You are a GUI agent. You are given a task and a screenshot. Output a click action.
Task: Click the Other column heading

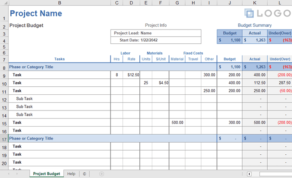pyautogui.click(x=209, y=59)
